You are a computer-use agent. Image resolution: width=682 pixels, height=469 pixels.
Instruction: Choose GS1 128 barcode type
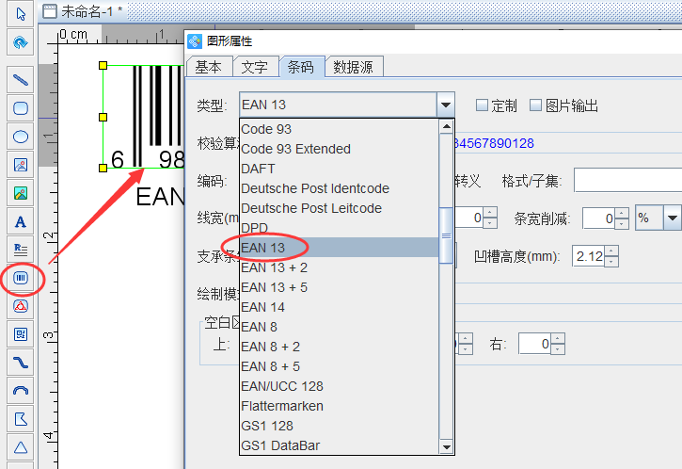tap(340, 426)
